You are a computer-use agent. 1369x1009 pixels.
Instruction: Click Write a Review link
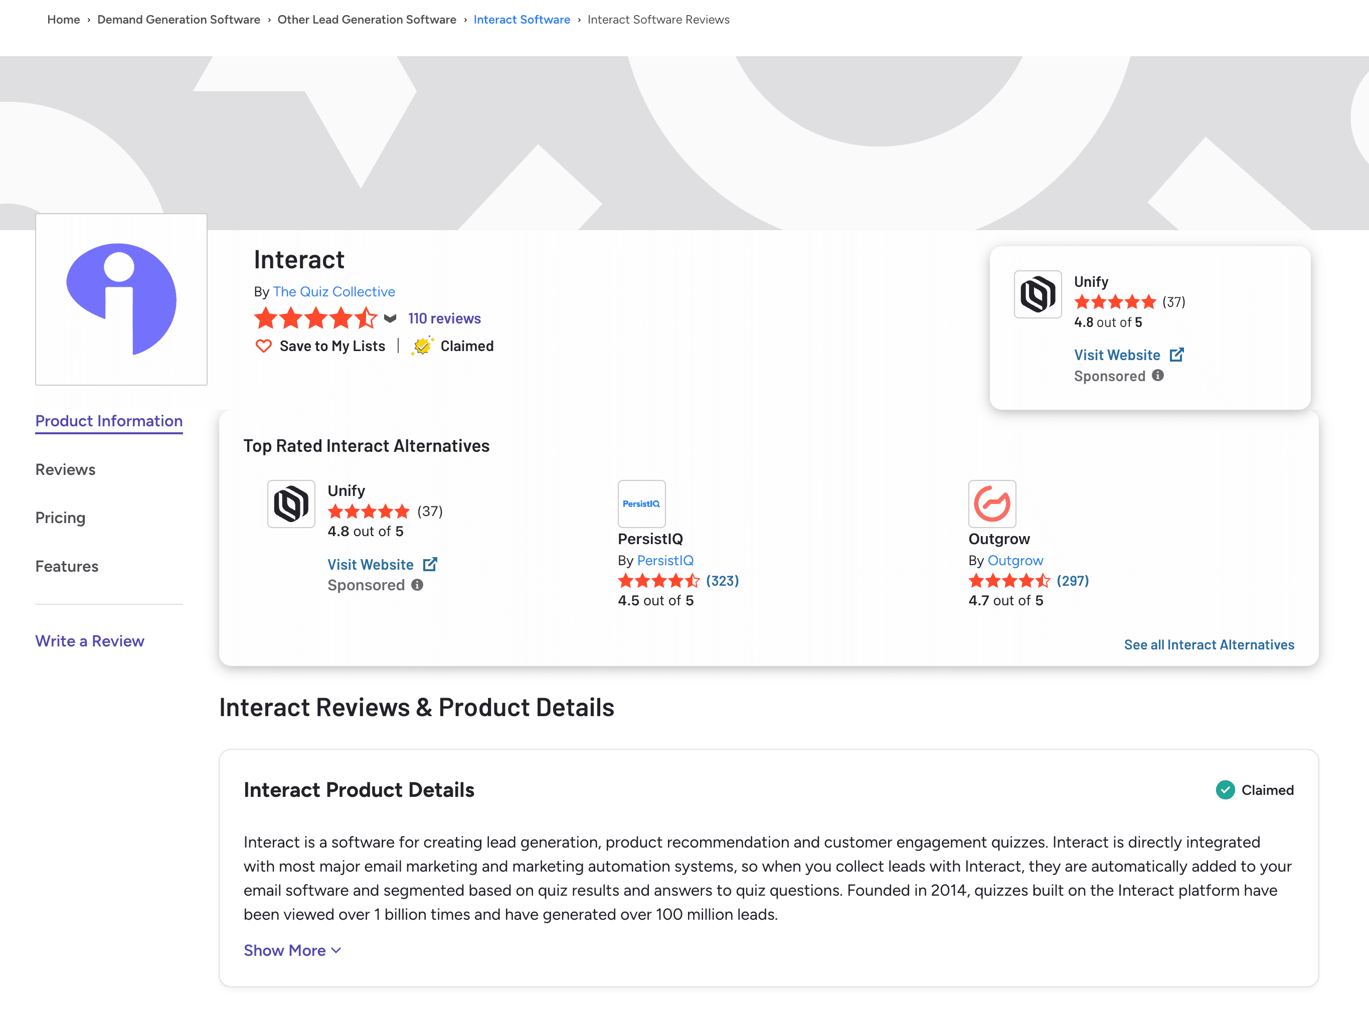click(90, 641)
